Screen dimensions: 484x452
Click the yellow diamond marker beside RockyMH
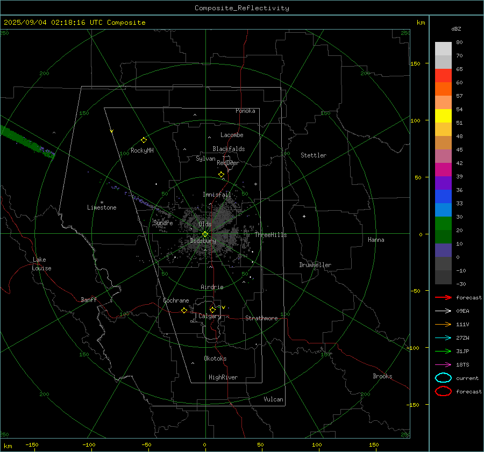tap(144, 140)
